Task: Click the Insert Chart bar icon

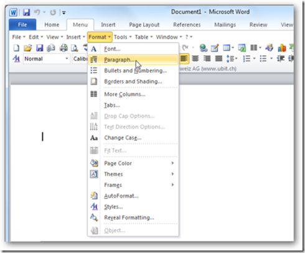Action: point(282,48)
